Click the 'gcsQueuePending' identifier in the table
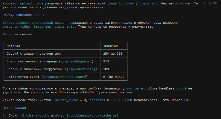This screenshot has height=119, width=221. pos(81,69)
